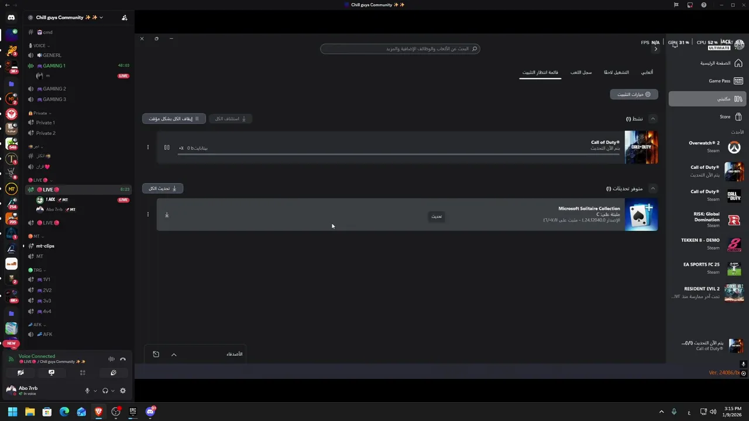Click the Call of Duty cover art in queue
749x421 pixels.
[641, 147]
